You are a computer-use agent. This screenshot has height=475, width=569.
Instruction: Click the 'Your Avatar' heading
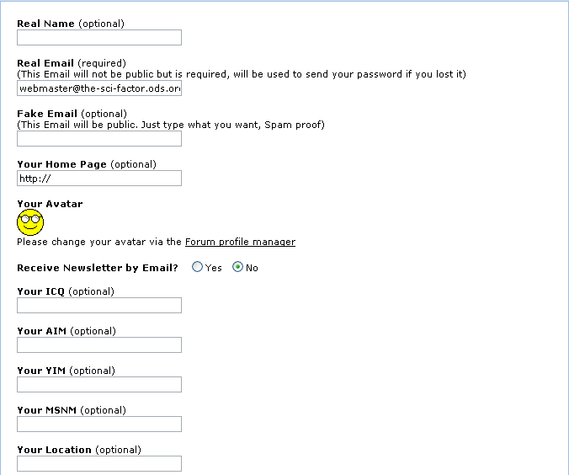tap(50, 204)
